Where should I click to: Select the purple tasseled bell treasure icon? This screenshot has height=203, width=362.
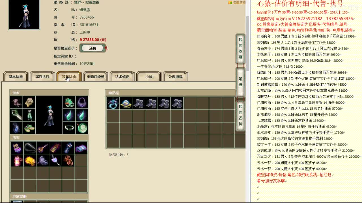(x=17, y=148)
